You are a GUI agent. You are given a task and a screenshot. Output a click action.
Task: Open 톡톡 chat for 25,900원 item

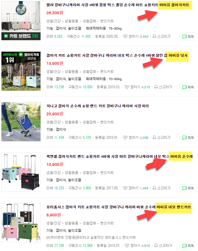coord(188,138)
